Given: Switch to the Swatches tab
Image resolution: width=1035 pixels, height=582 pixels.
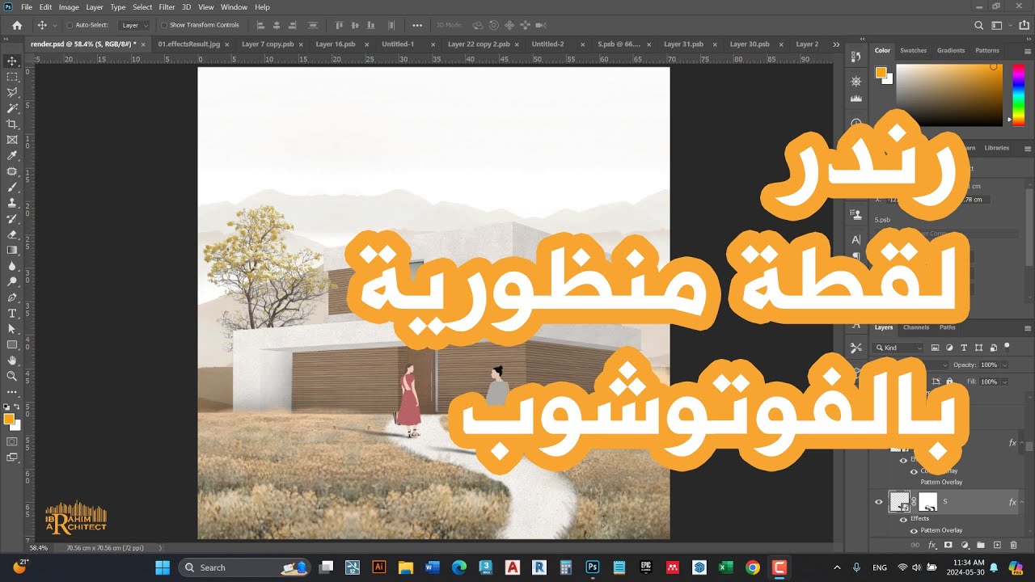Looking at the screenshot, I should [914, 50].
